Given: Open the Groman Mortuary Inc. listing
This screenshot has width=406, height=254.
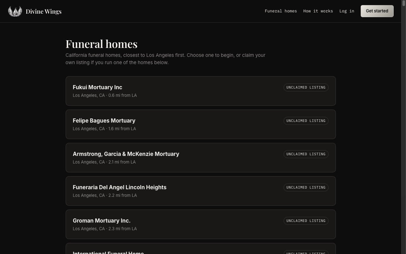Looking at the screenshot, I should (200, 224).
